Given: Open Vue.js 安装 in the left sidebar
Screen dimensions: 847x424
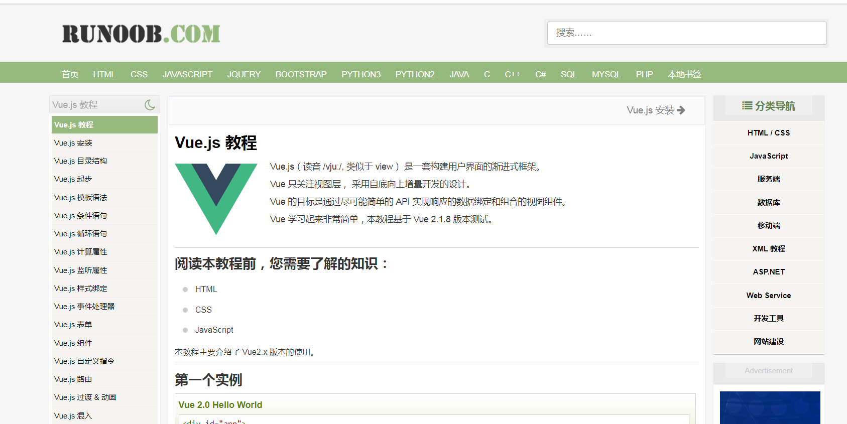Looking at the screenshot, I should (104, 143).
